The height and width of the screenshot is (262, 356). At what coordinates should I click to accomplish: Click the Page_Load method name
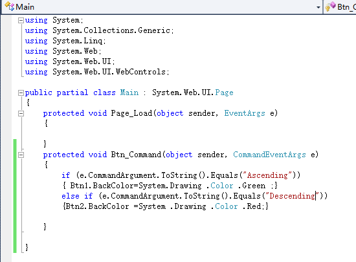131,113
